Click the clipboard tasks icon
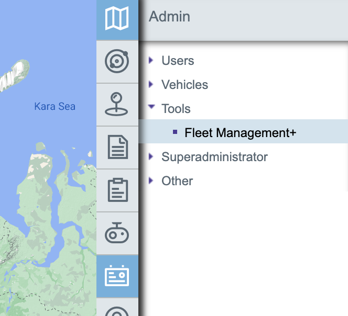Screen dimensions: 348x316 (117, 190)
